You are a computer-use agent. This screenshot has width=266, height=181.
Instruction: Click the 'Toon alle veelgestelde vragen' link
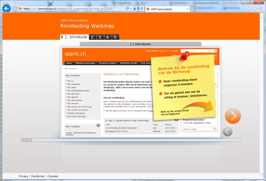click(x=197, y=123)
